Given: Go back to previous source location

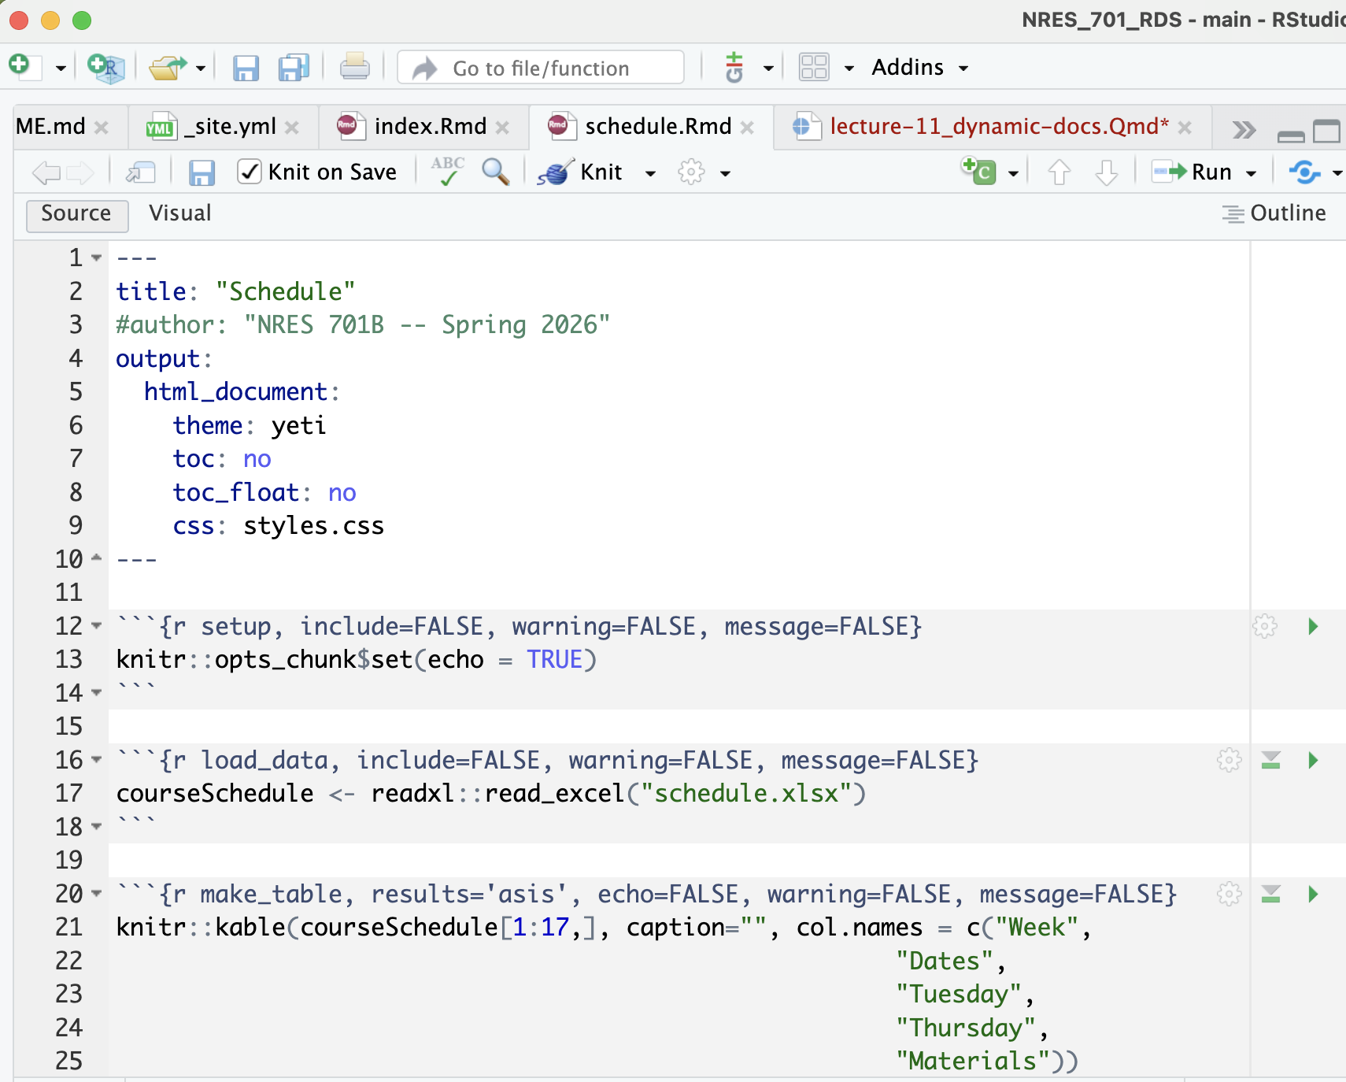Looking at the screenshot, I should pos(46,172).
